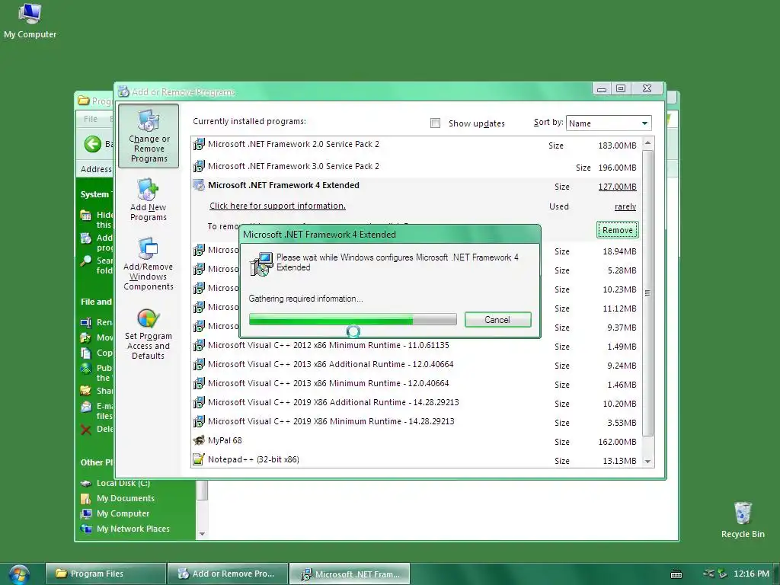
Task: Click the File menu in Program Files window
Action: click(91, 119)
